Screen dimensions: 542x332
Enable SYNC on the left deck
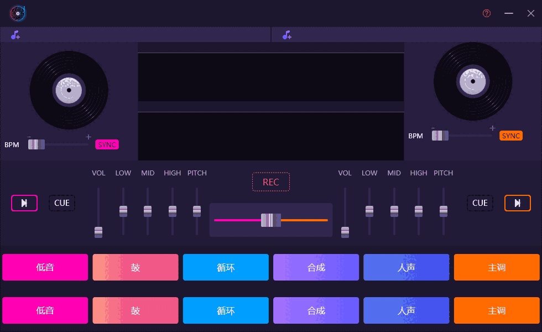pos(107,144)
